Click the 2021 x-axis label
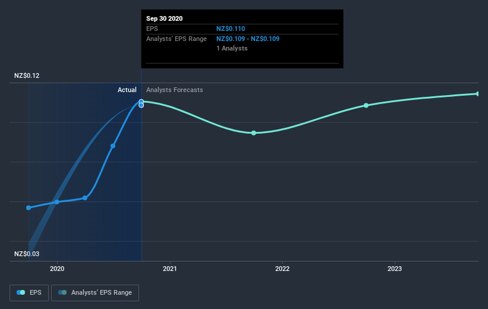Screen dimensions: 488x309 (x=169, y=269)
